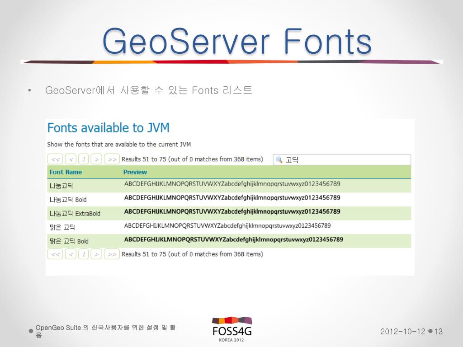This screenshot has height=347, width=463.
Task: Click the top > next page button
Action: click(96, 159)
